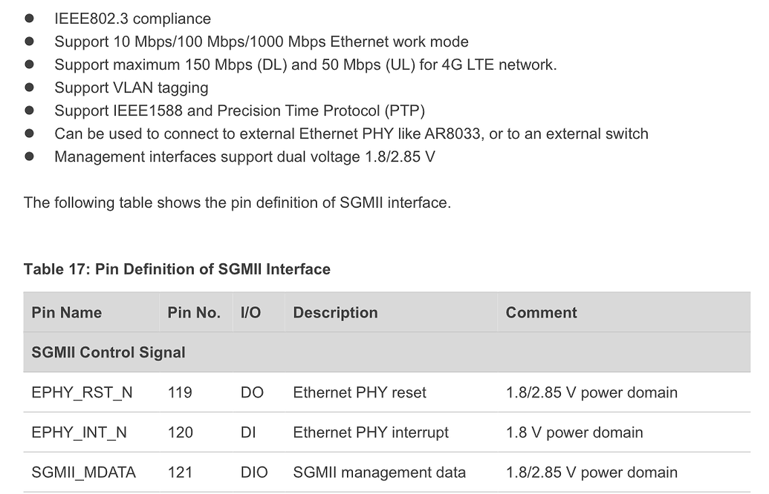Click the "Ethernet PHY interrupt" description cell

[x=371, y=433]
